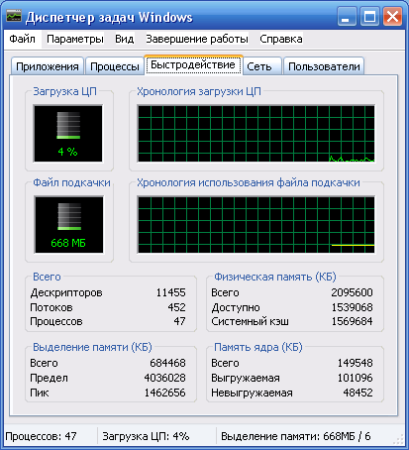
Task: Click status bar entry Процессов: 47
Action: click(41, 436)
